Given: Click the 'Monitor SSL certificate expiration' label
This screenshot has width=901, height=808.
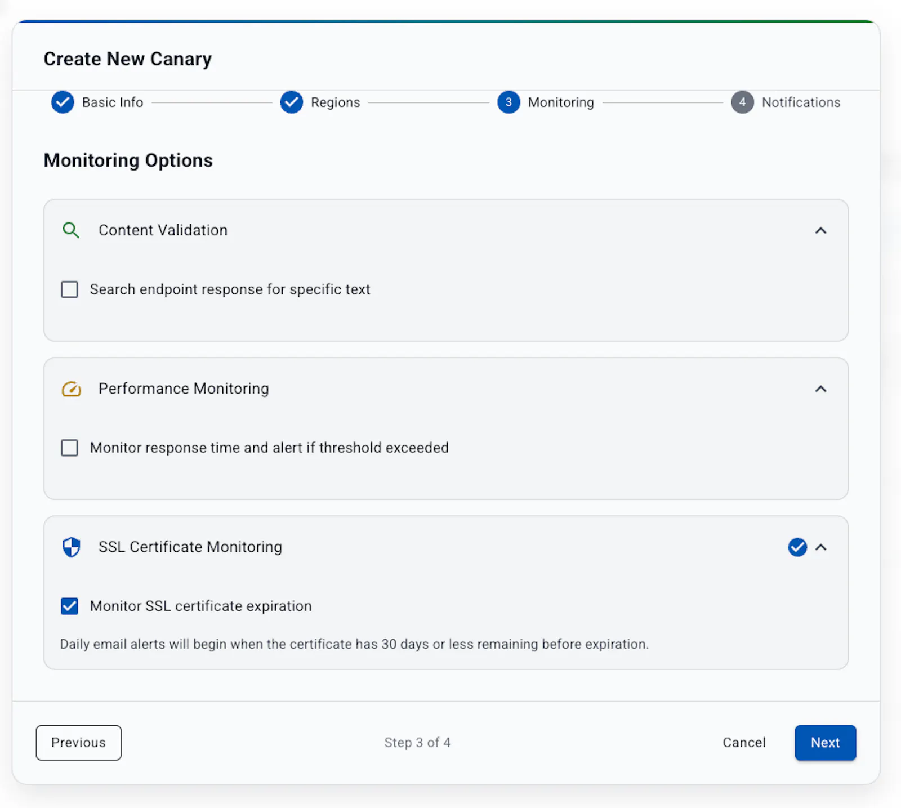Looking at the screenshot, I should [x=201, y=606].
